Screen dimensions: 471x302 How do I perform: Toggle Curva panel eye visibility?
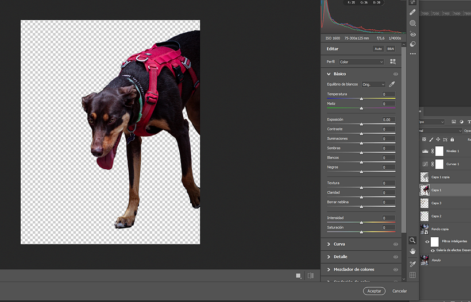(x=396, y=244)
